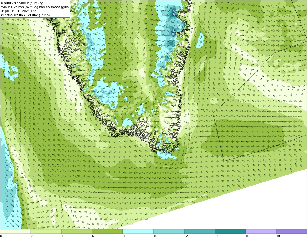This screenshot has height=238, width=307.
Task: Click the 8-10 m/s light cyan swatch
Action: pyautogui.click(x=138, y=232)
